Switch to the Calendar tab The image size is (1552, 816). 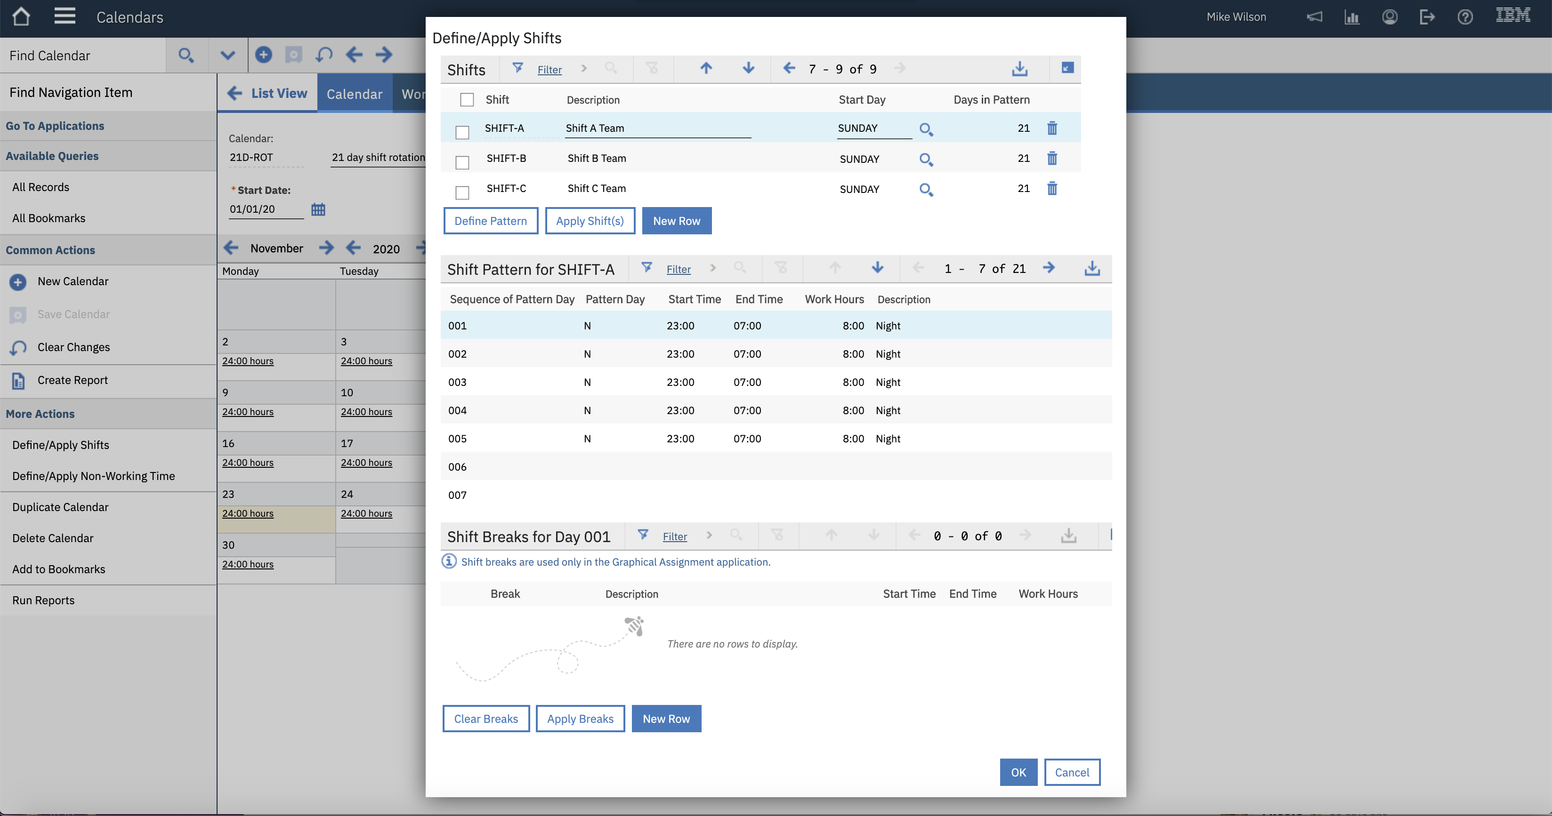coord(354,94)
